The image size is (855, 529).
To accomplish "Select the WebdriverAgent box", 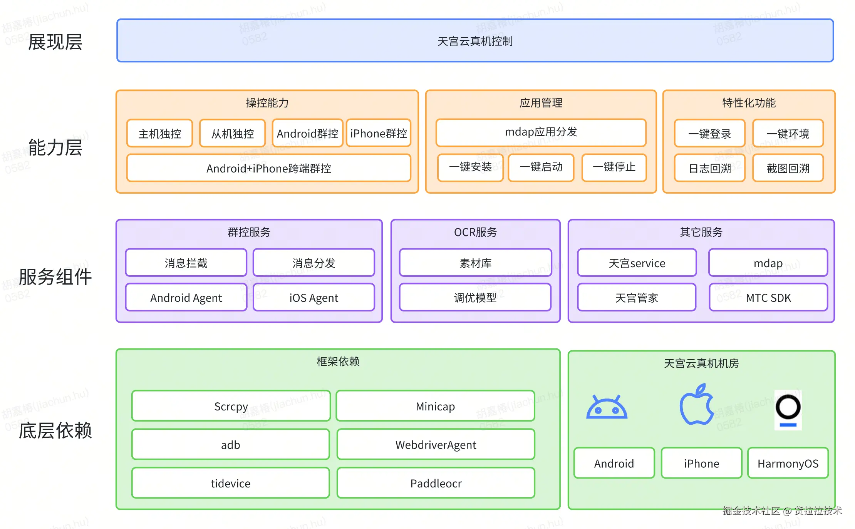I will point(436,445).
